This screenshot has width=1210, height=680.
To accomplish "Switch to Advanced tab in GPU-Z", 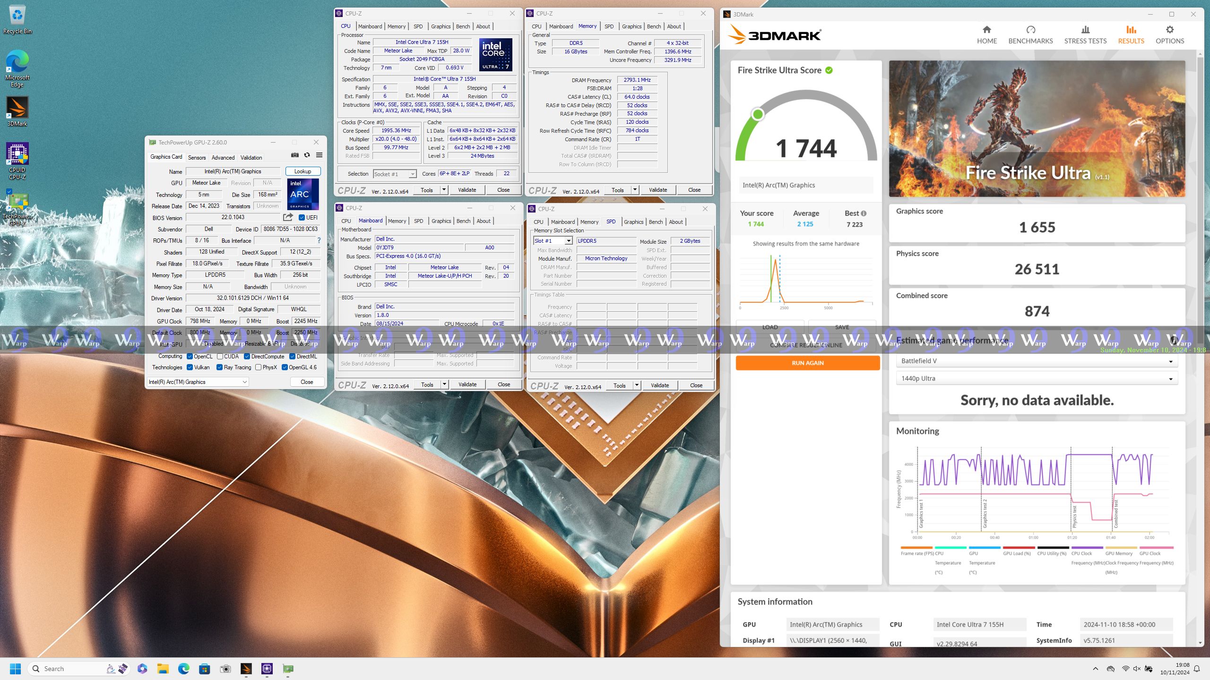I will click(223, 158).
